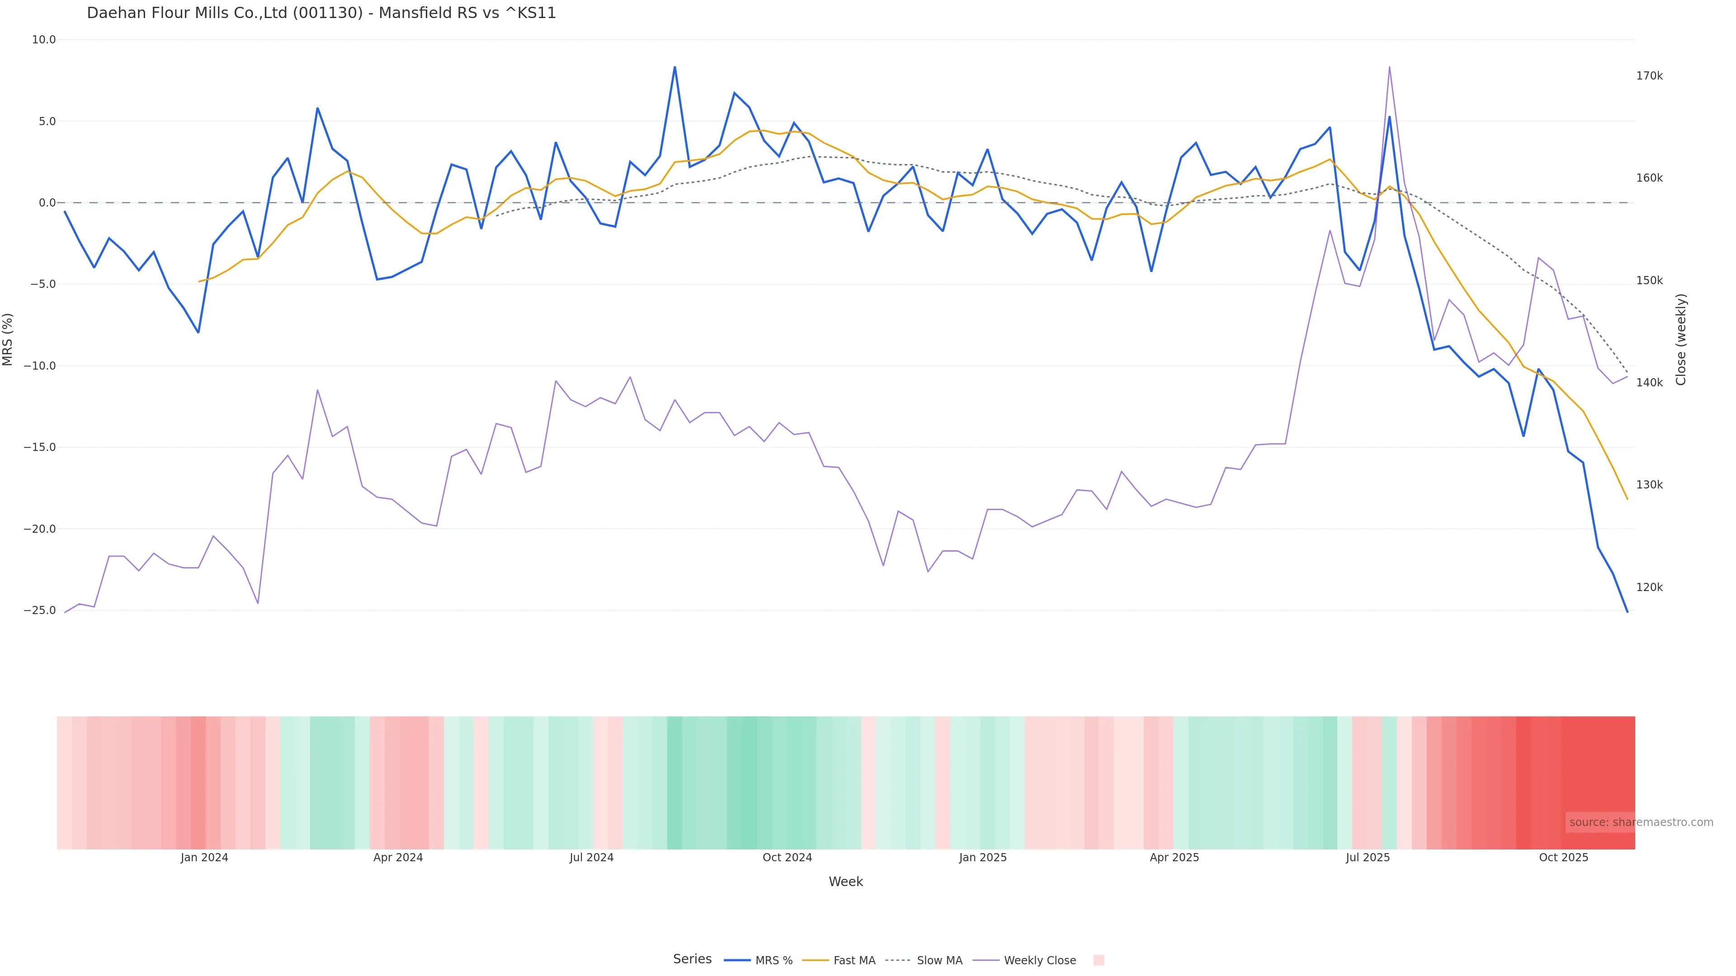Click the Week x-axis title

click(846, 882)
